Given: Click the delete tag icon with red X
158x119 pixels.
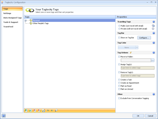Looking at the screenshot, I should click(x=35, y=111).
